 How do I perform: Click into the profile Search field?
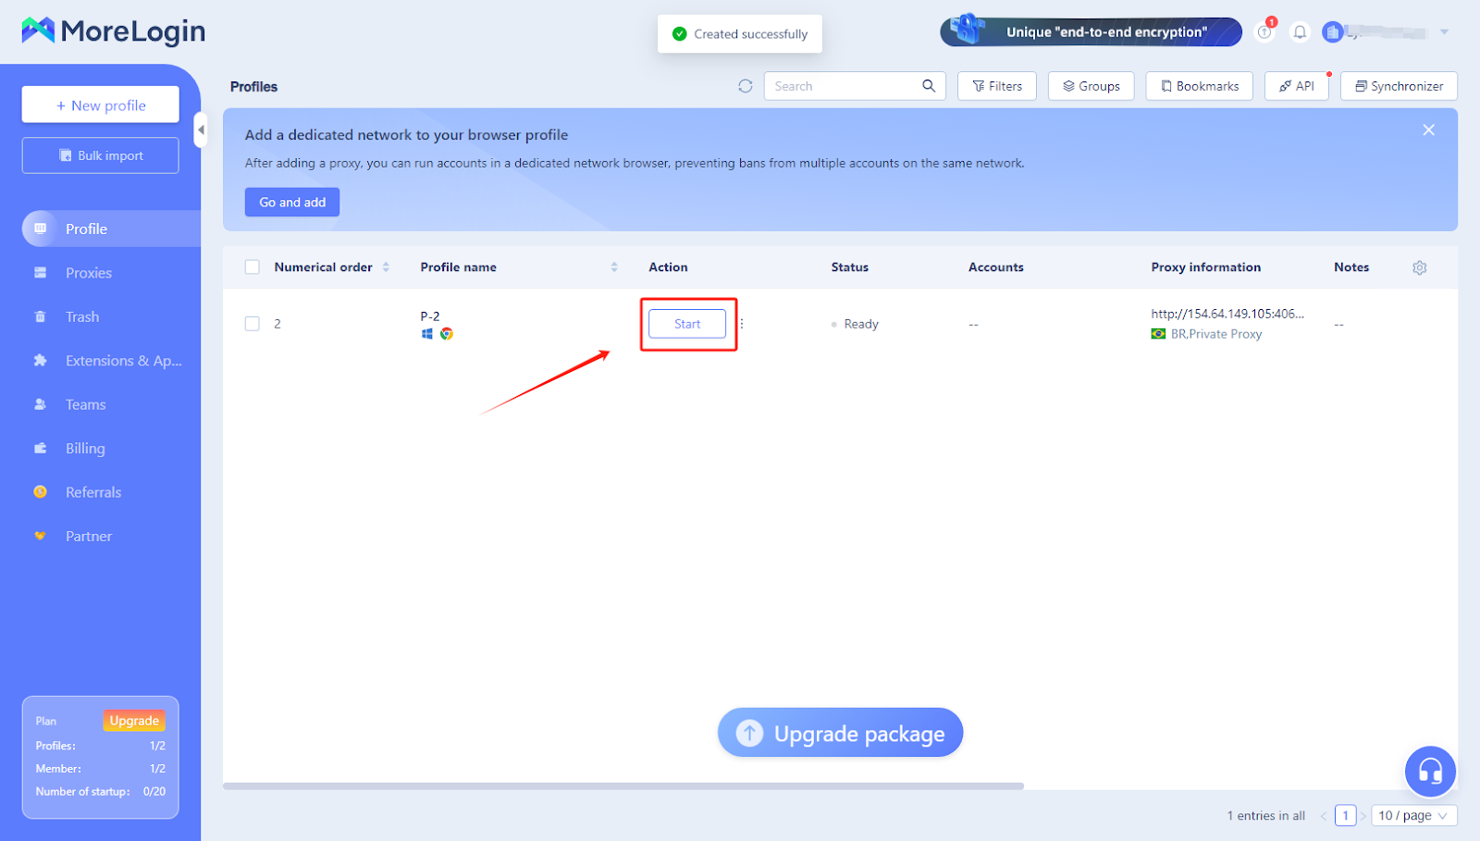[844, 86]
